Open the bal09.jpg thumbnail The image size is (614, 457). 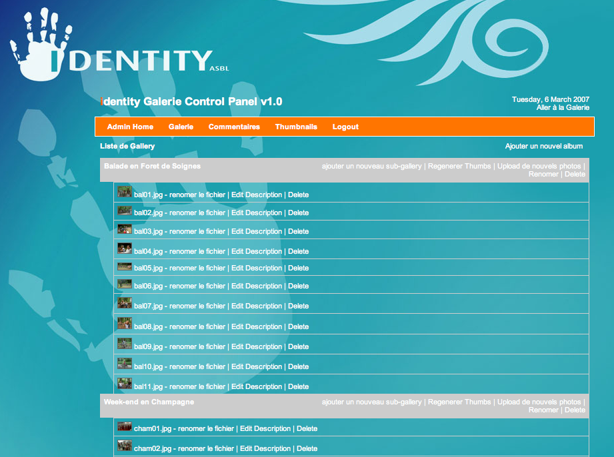(x=125, y=344)
